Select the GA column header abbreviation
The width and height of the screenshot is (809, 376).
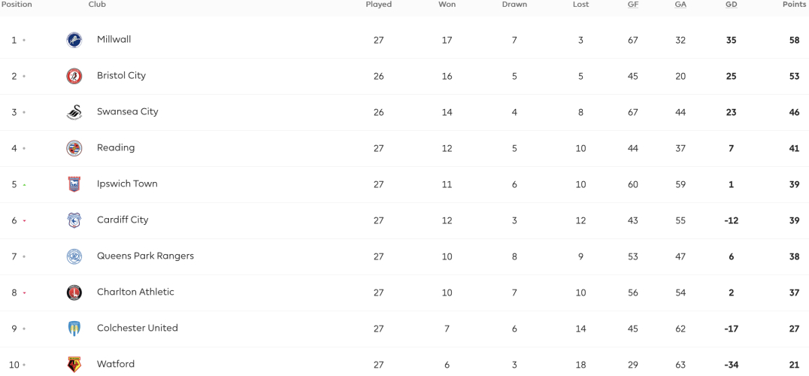680,4
